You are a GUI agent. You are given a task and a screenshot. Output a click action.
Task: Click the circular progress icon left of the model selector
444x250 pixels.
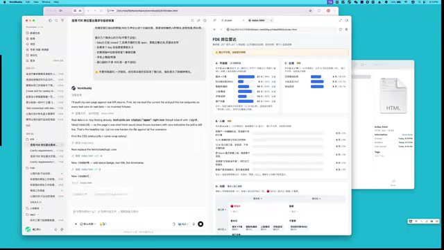coord(173,224)
